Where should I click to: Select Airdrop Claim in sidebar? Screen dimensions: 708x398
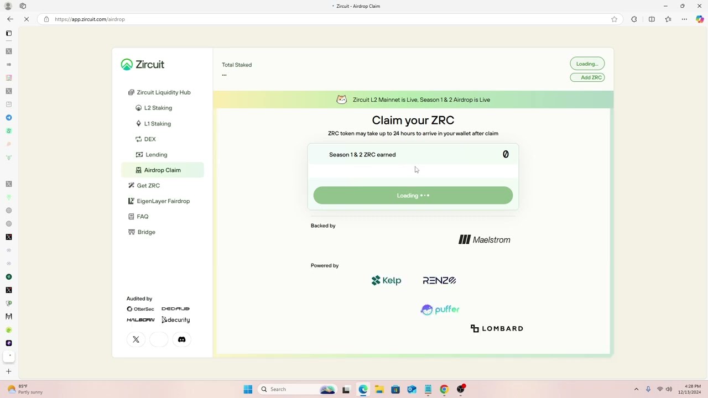pos(163,170)
